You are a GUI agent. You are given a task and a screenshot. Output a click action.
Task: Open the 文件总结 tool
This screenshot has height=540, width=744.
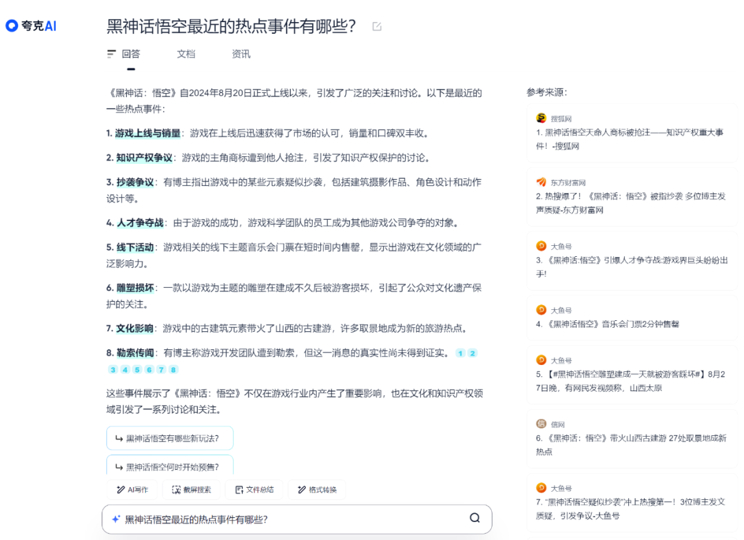(254, 490)
